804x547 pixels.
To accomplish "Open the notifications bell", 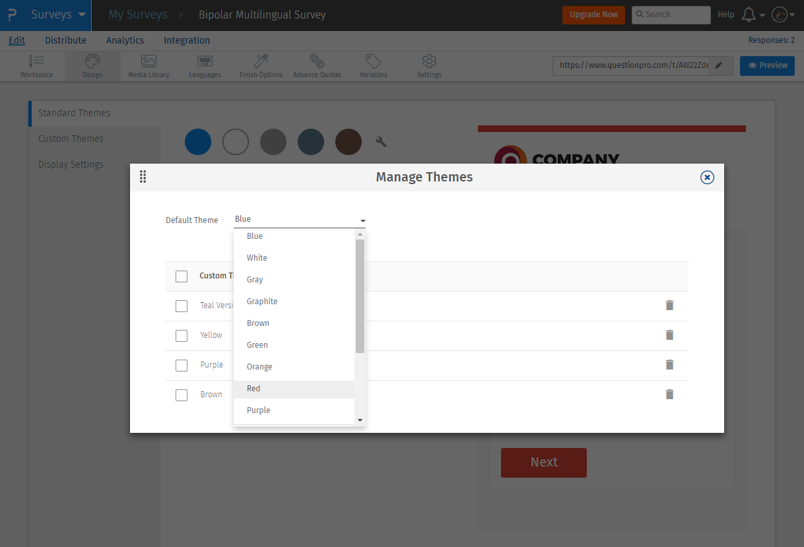I will [749, 15].
